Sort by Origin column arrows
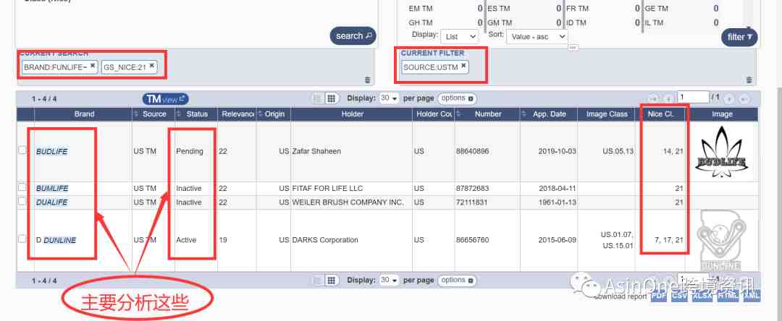Screen dimensions: 782x321 (x=261, y=114)
